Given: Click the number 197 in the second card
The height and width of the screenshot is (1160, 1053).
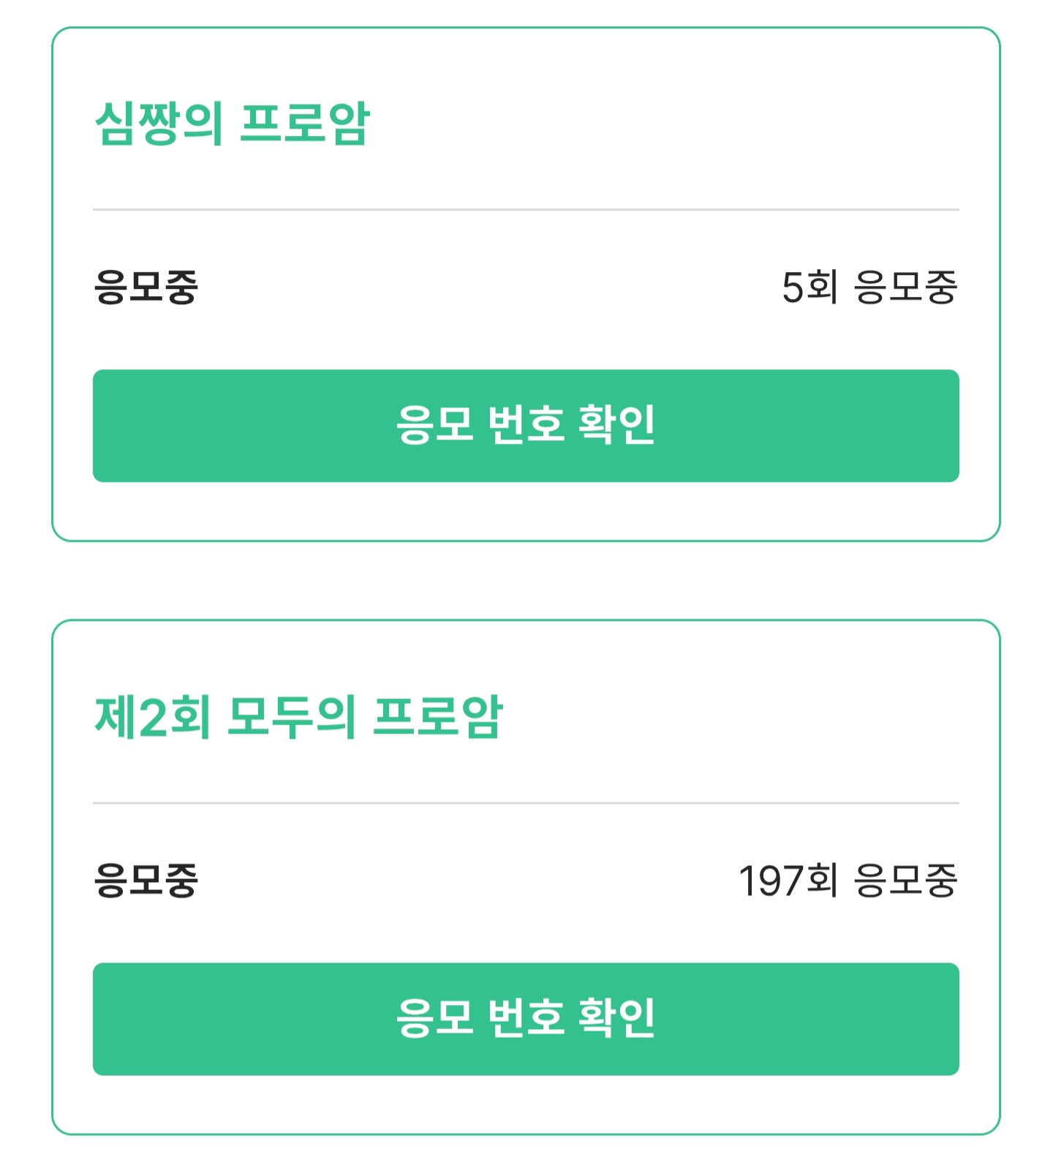Looking at the screenshot, I should pos(771,880).
